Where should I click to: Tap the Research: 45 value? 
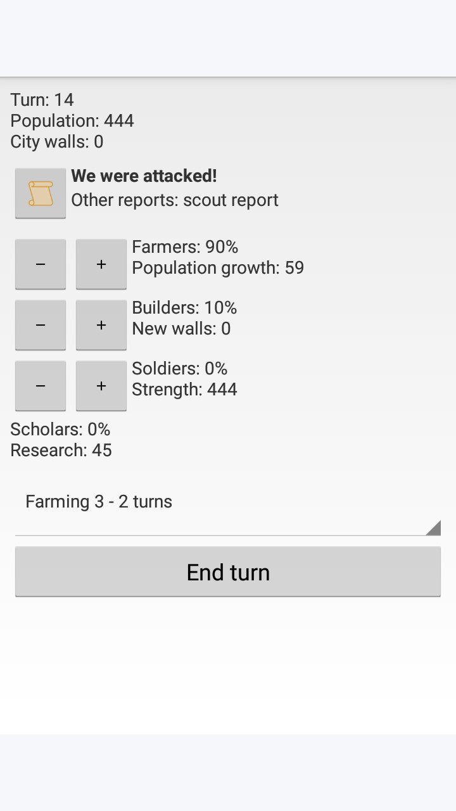click(x=61, y=450)
